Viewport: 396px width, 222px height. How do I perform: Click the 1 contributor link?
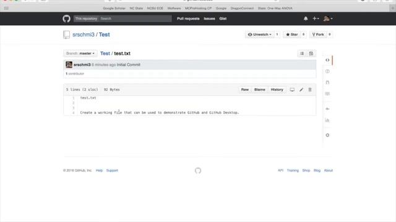coord(75,74)
